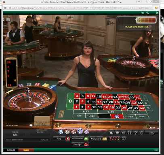Place chip on number 1
Image resolution: width=164 pixels, height=155 pixels.
(x=76, y=107)
